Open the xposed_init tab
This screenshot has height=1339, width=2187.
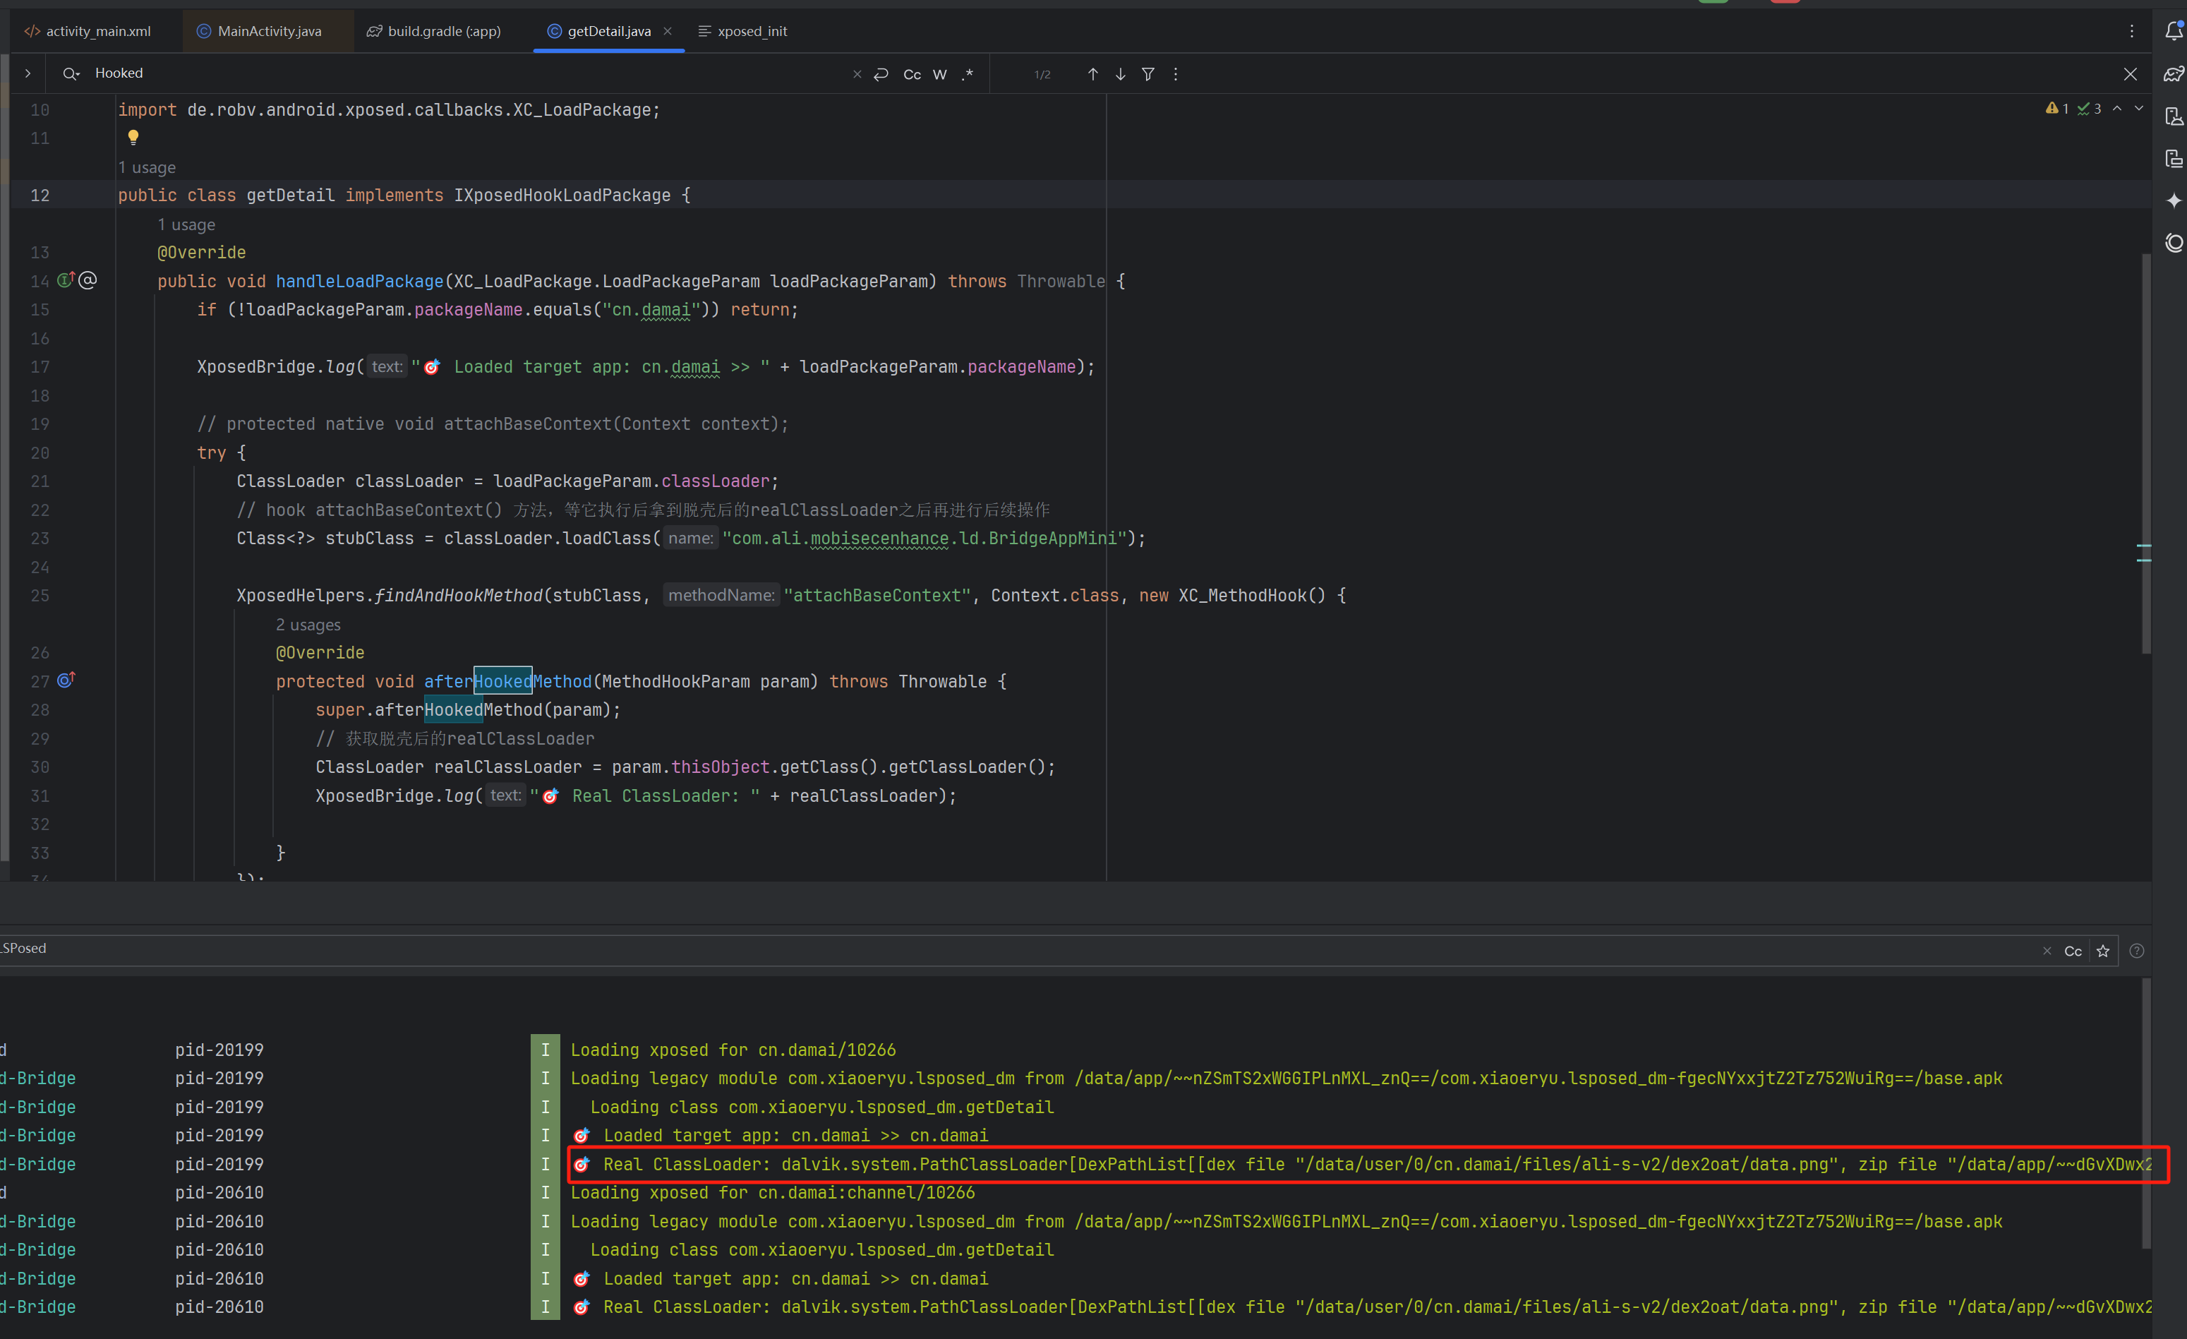tap(744, 31)
